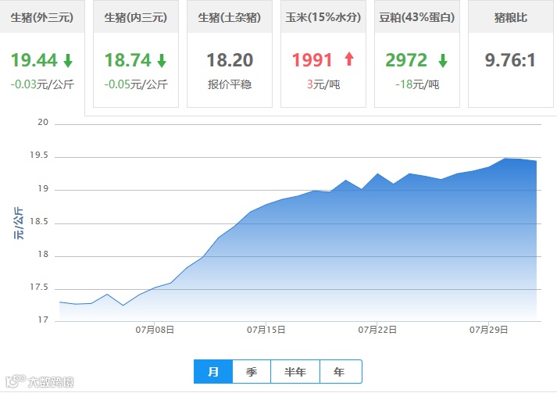Click the -0.05元/公斤 change text
Viewport: 557px width, 393px height.
(x=136, y=84)
